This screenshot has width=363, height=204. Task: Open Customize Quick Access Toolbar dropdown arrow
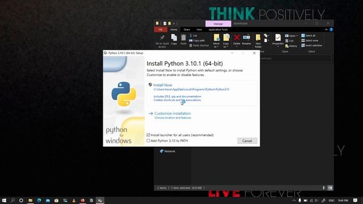click(174, 24)
